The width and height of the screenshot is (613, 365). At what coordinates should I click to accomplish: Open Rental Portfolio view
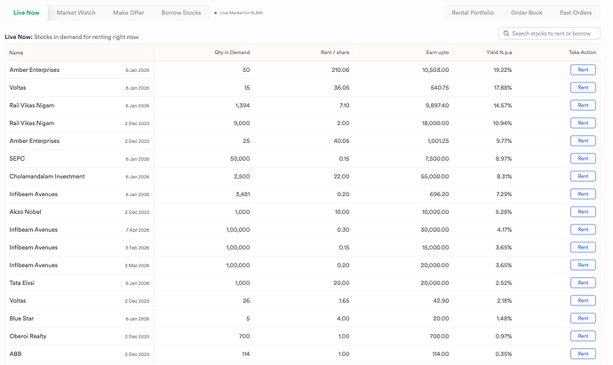473,13
